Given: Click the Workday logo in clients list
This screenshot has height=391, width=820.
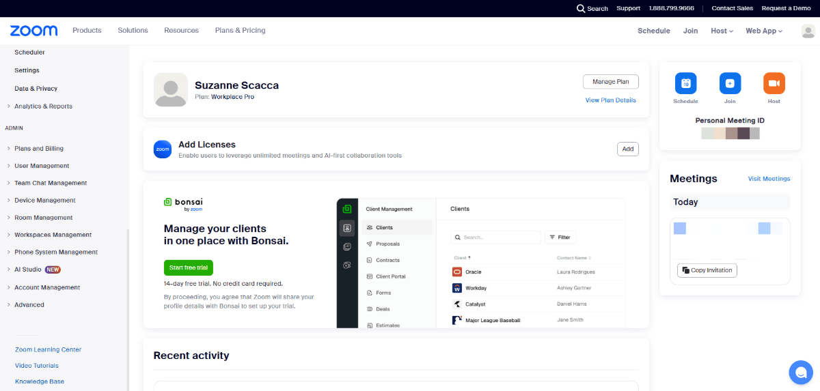Looking at the screenshot, I should pos(457,288).
